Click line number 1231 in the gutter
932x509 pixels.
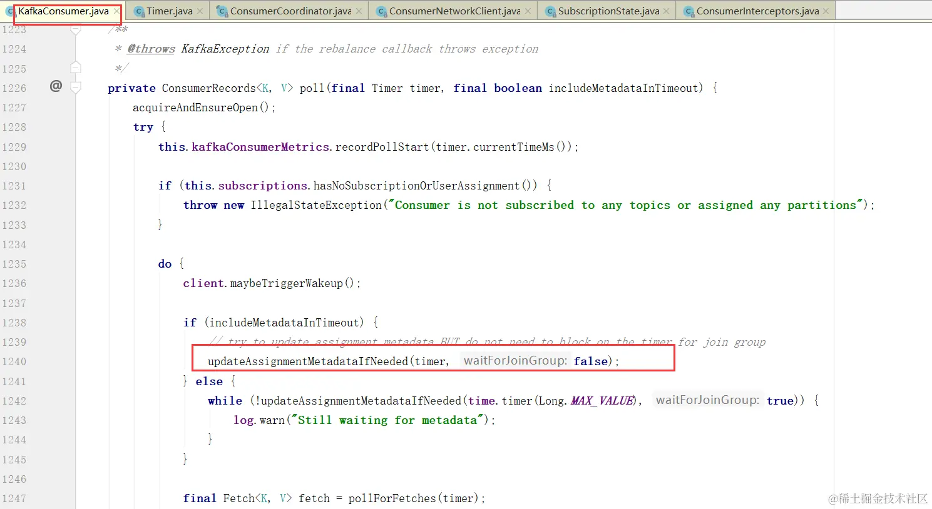[14, 186]
